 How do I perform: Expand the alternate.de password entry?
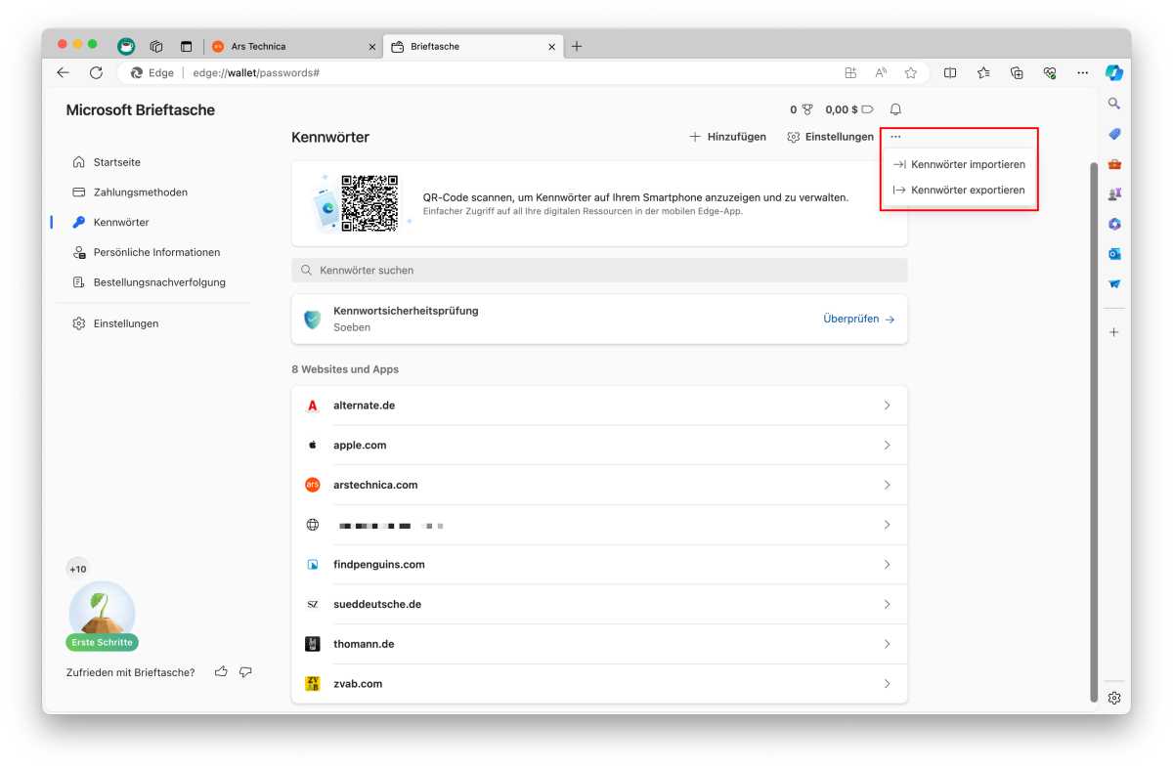coord(599,406)
